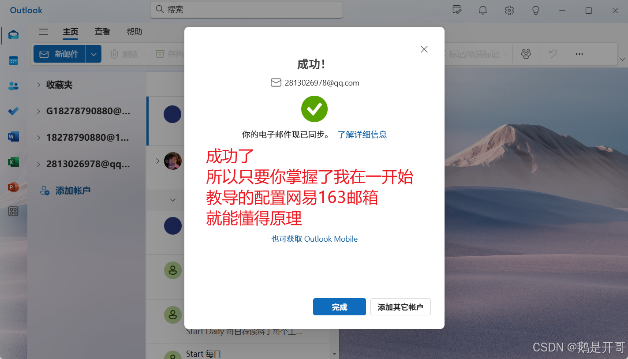Click the 添加其它帐户 button
This screenshot has width=628, height=359.
(x=400, y=307)
